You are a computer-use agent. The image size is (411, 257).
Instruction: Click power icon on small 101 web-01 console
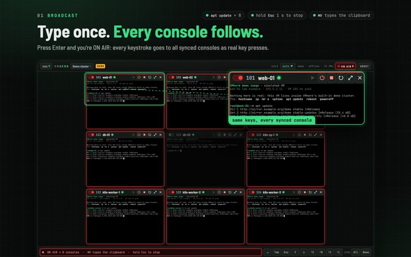tap(139, 78)
